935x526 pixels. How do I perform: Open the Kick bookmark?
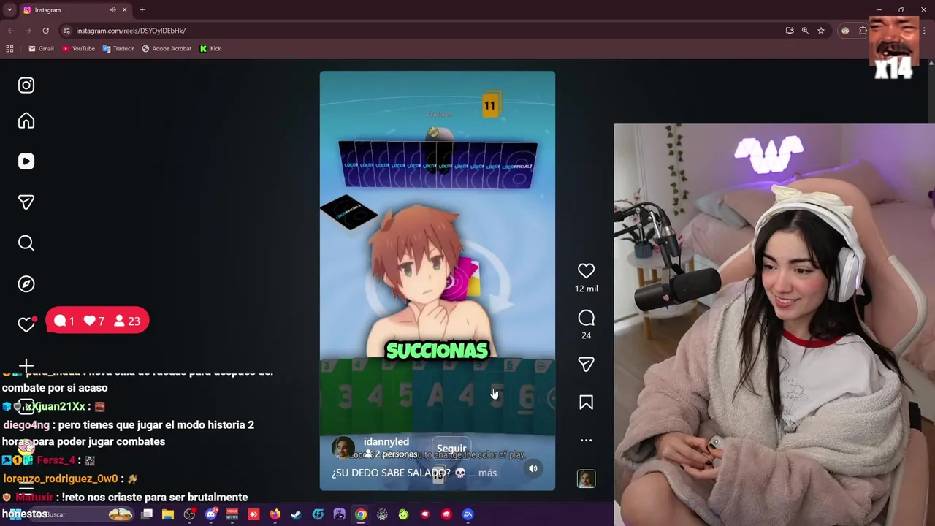210,49
